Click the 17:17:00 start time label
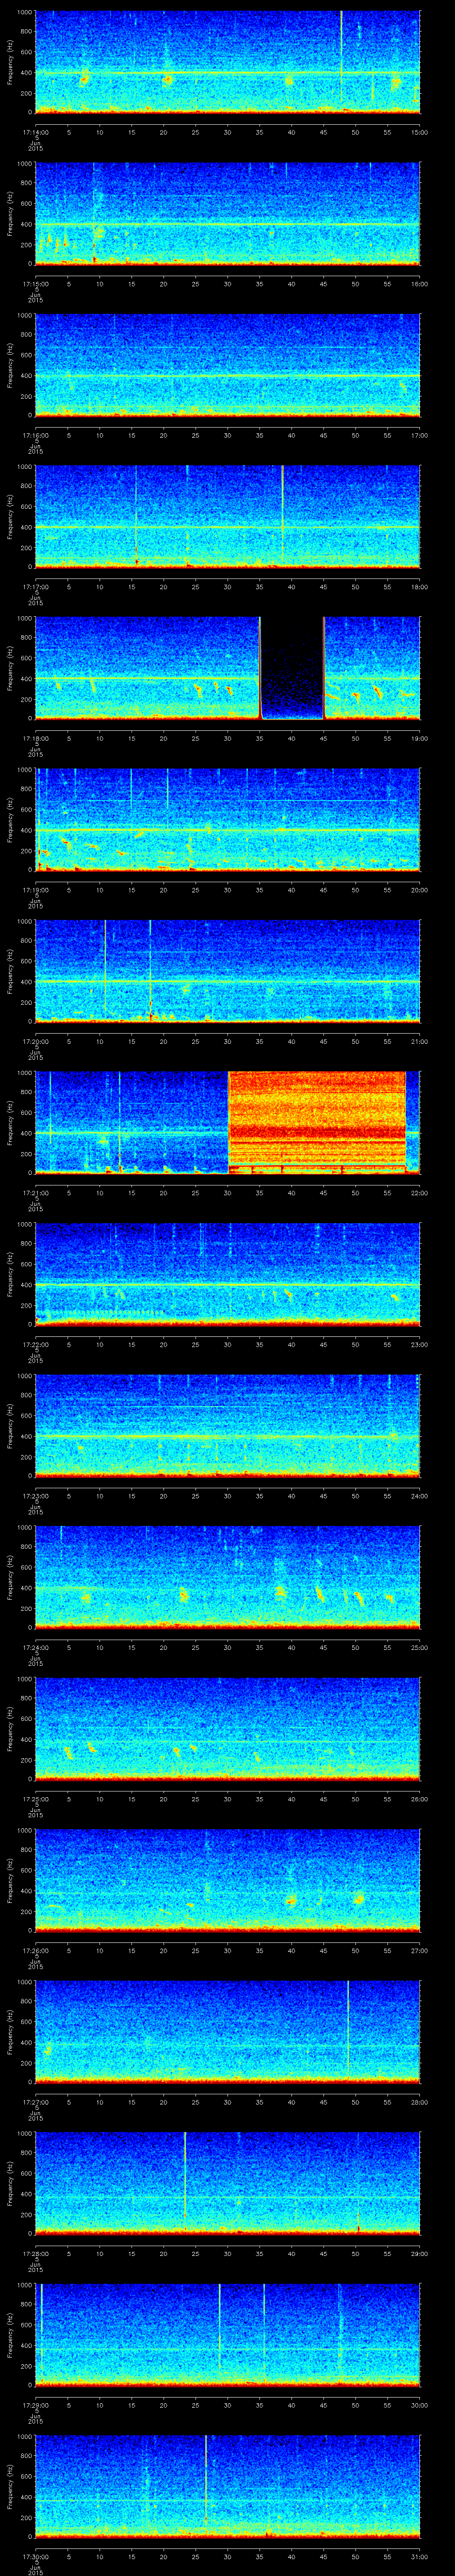This screenshot has width=455, height=2576. [x=36, y=587]
